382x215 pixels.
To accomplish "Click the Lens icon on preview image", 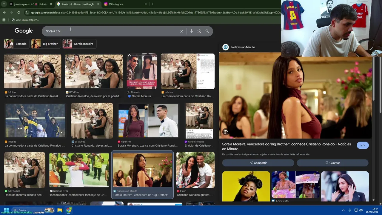I will tap(226, 132).
